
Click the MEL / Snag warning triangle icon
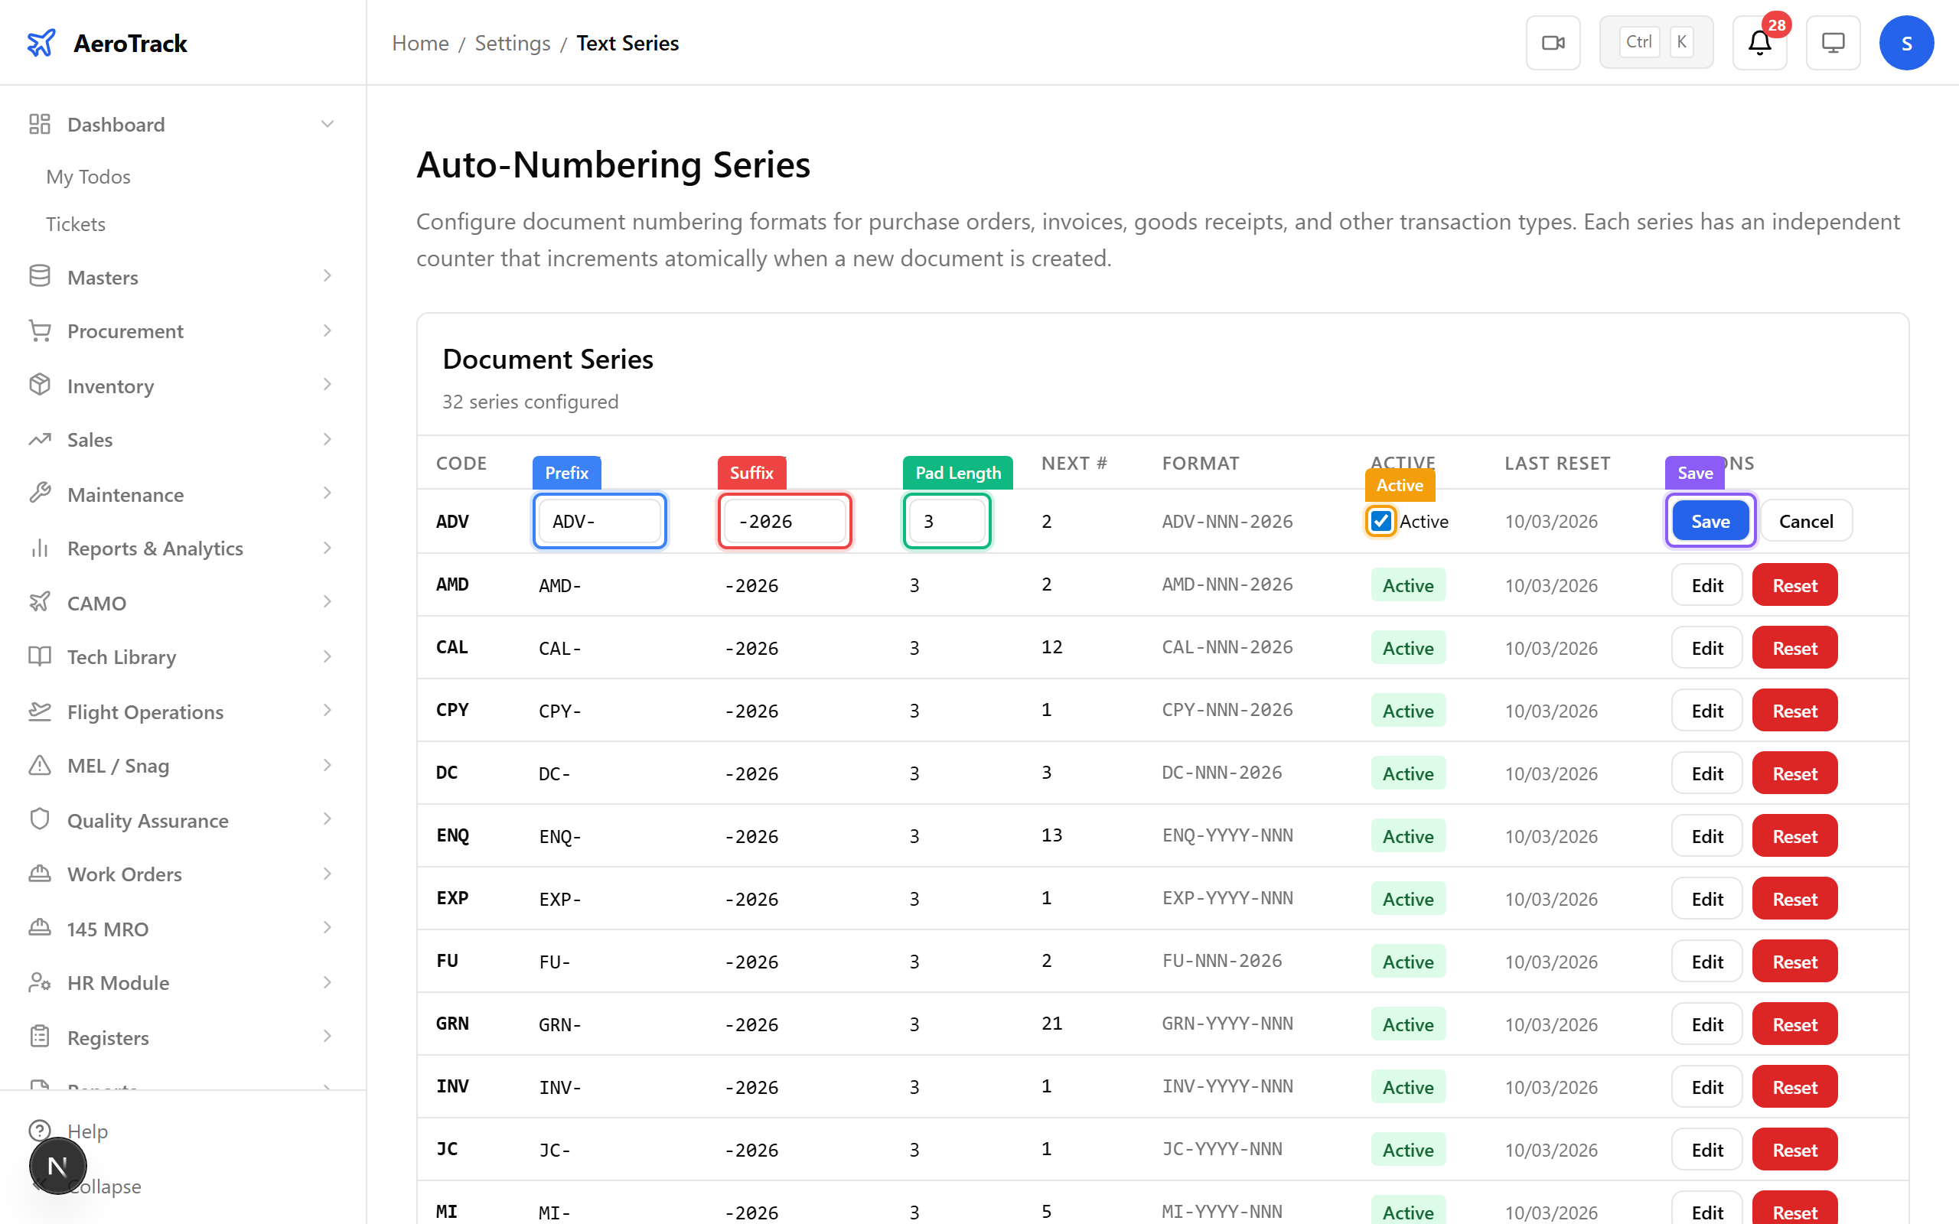[40, 765]
